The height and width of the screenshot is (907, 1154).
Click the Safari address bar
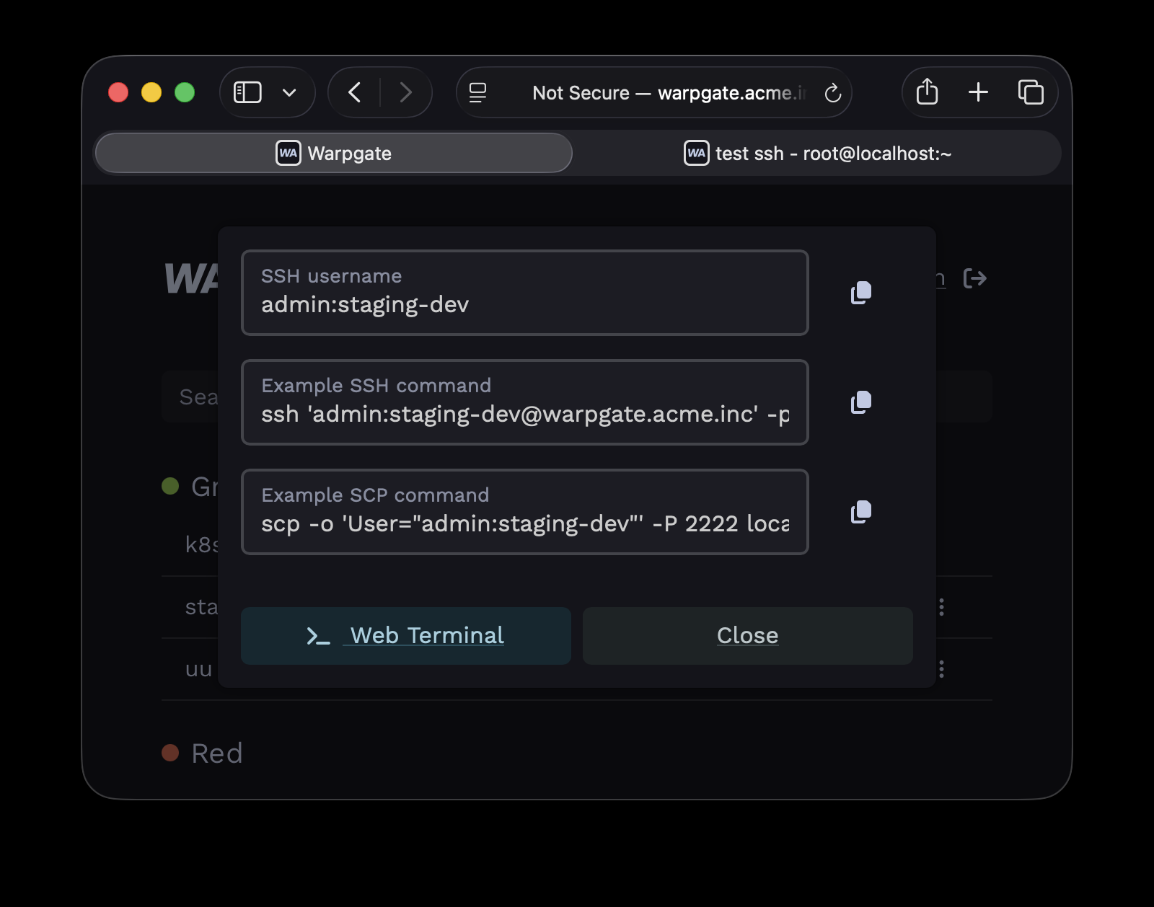[x=654, y=92]
